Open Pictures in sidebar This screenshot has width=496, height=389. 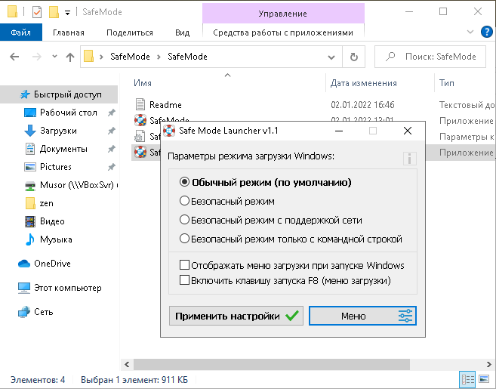pyautogui.click(x=56, y=167)
